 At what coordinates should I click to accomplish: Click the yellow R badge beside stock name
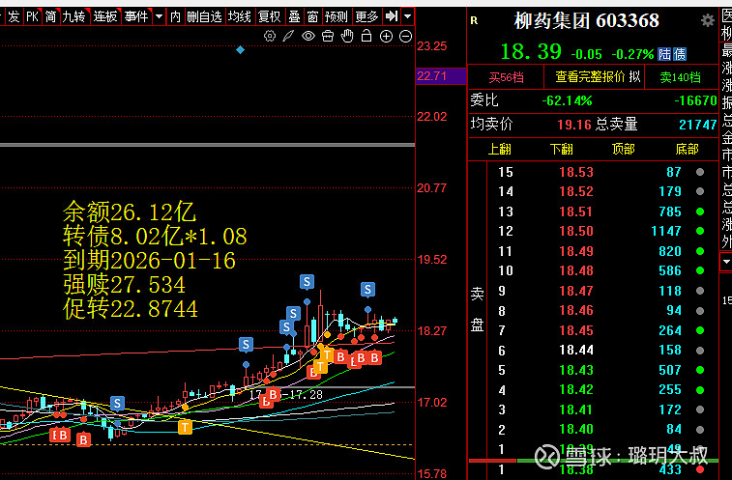pos(474,20)
